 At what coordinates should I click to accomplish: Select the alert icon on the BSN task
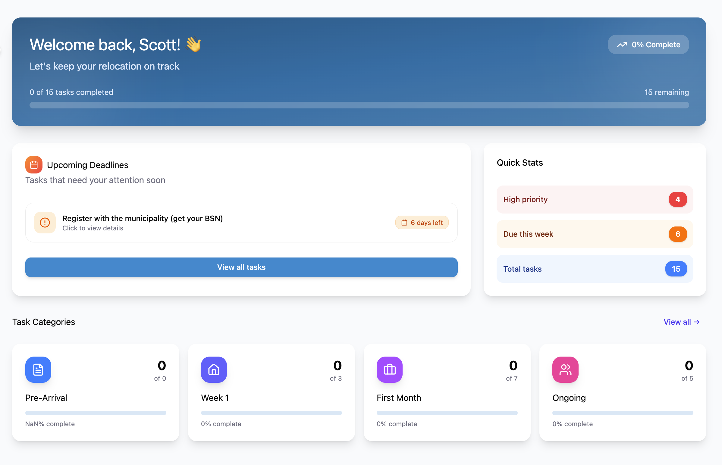click(44, 223)
